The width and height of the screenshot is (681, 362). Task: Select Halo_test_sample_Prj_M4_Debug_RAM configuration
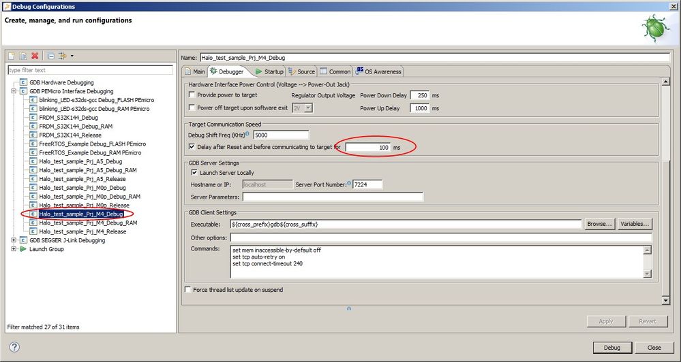coord(88,223)
